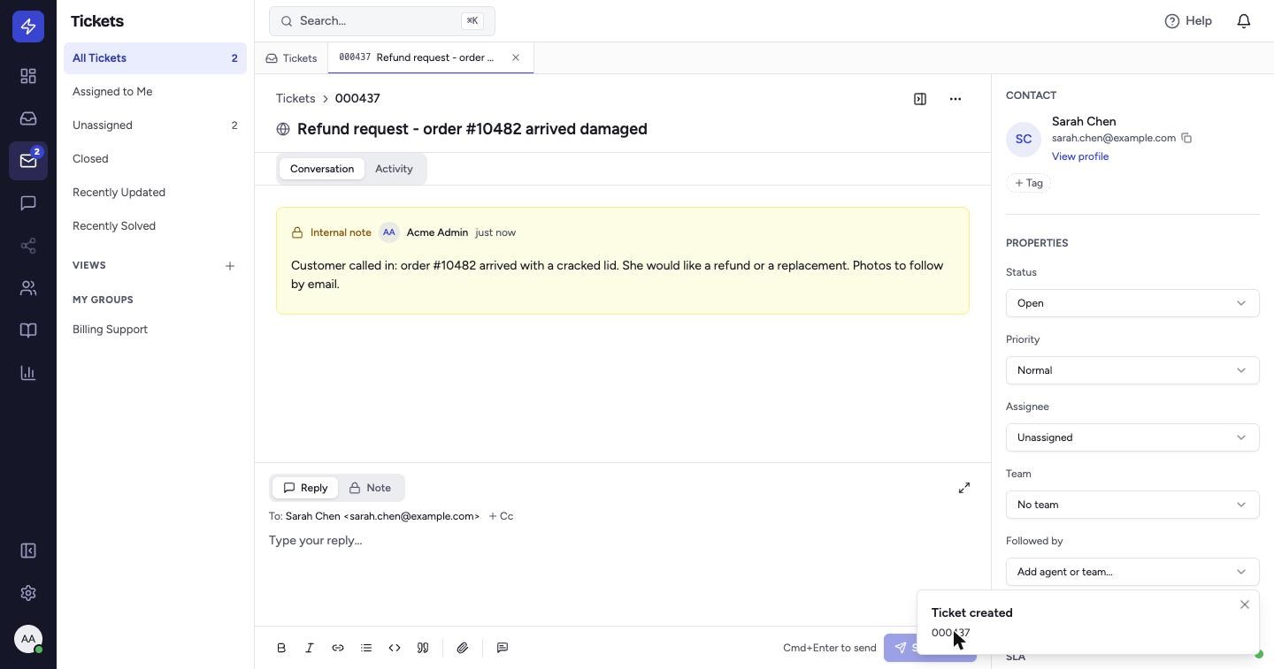Image resolution: width=1274 pixels, height=669 pixels.
Task: Open the Team dropdown showing No team
Action: coord(1132,505)
